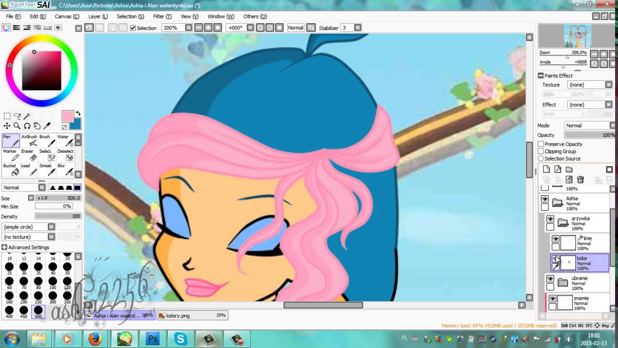Activate the move tool
The image size is (618, 348).
pos(7,126)
